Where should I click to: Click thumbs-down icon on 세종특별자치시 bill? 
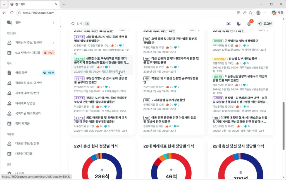tap(120, 45)
